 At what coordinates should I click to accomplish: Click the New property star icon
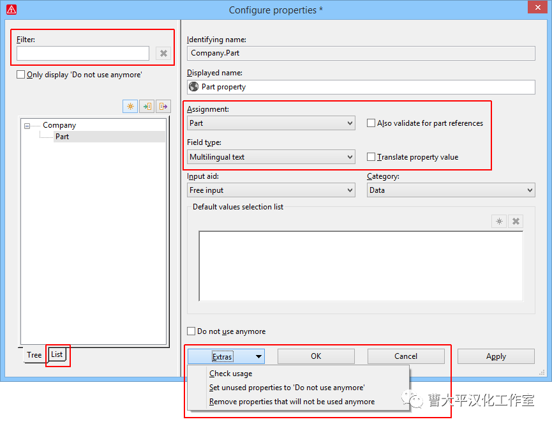point(130,107)
